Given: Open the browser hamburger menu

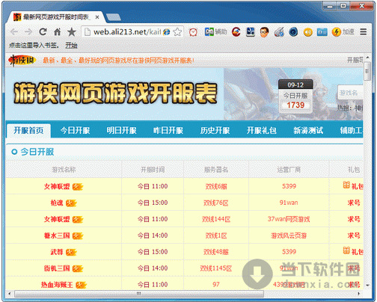Looking at the screenshot, I should pos(364,31).
